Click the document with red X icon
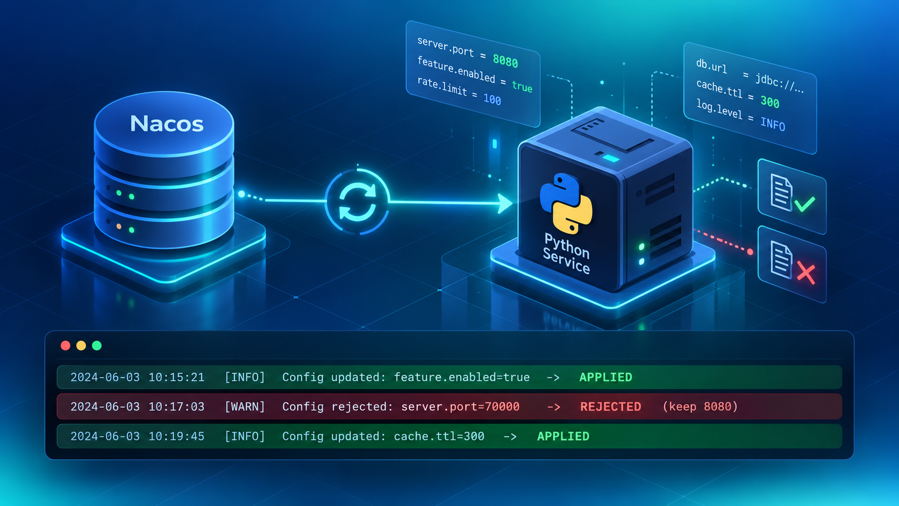 point(792,263)
